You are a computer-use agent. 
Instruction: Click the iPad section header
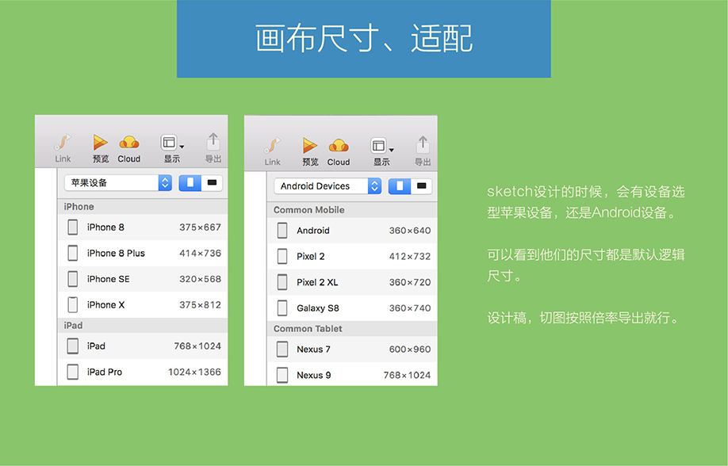pos(143,326)
